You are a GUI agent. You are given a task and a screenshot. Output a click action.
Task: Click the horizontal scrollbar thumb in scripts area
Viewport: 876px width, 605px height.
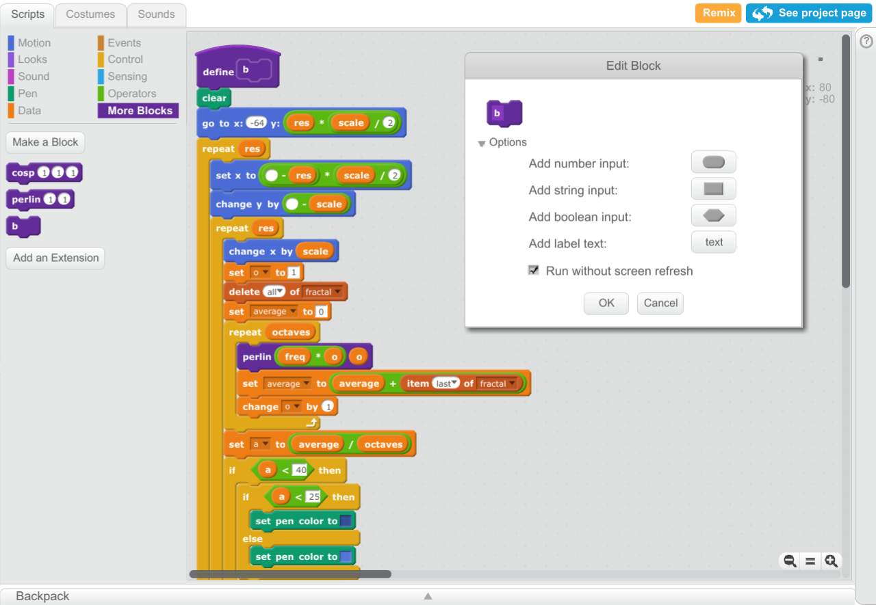click(x=290, y=574)
